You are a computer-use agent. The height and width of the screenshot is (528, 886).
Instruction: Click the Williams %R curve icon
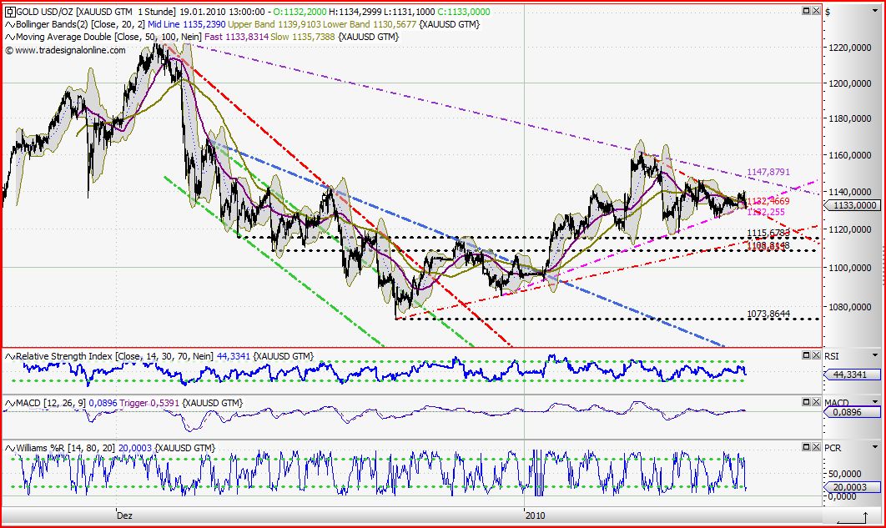[9, 447]
